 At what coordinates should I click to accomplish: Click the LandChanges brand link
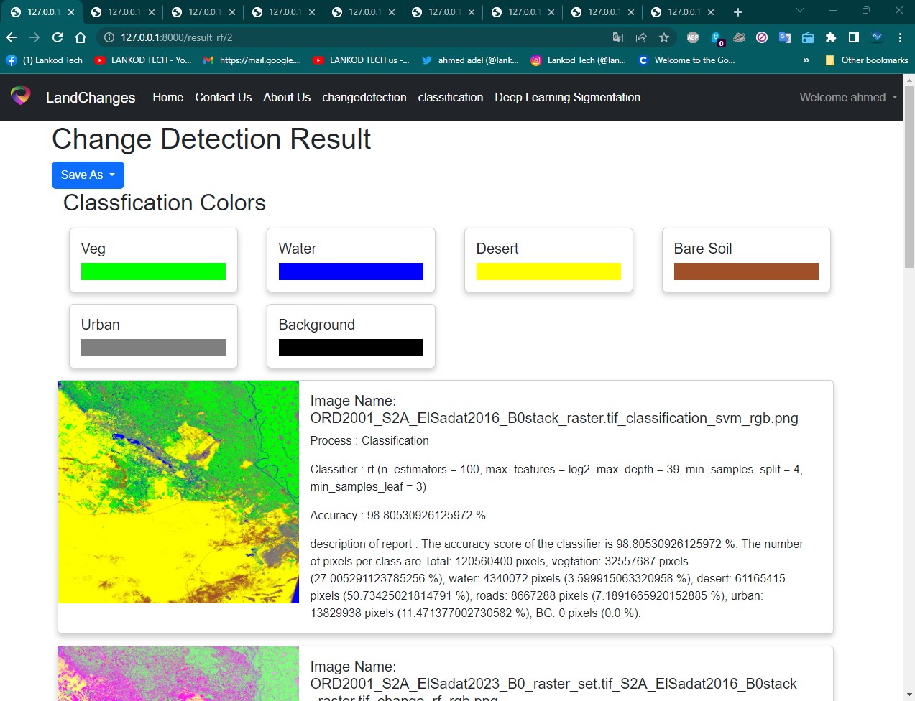pyautogui.click(x=91, y=98)
